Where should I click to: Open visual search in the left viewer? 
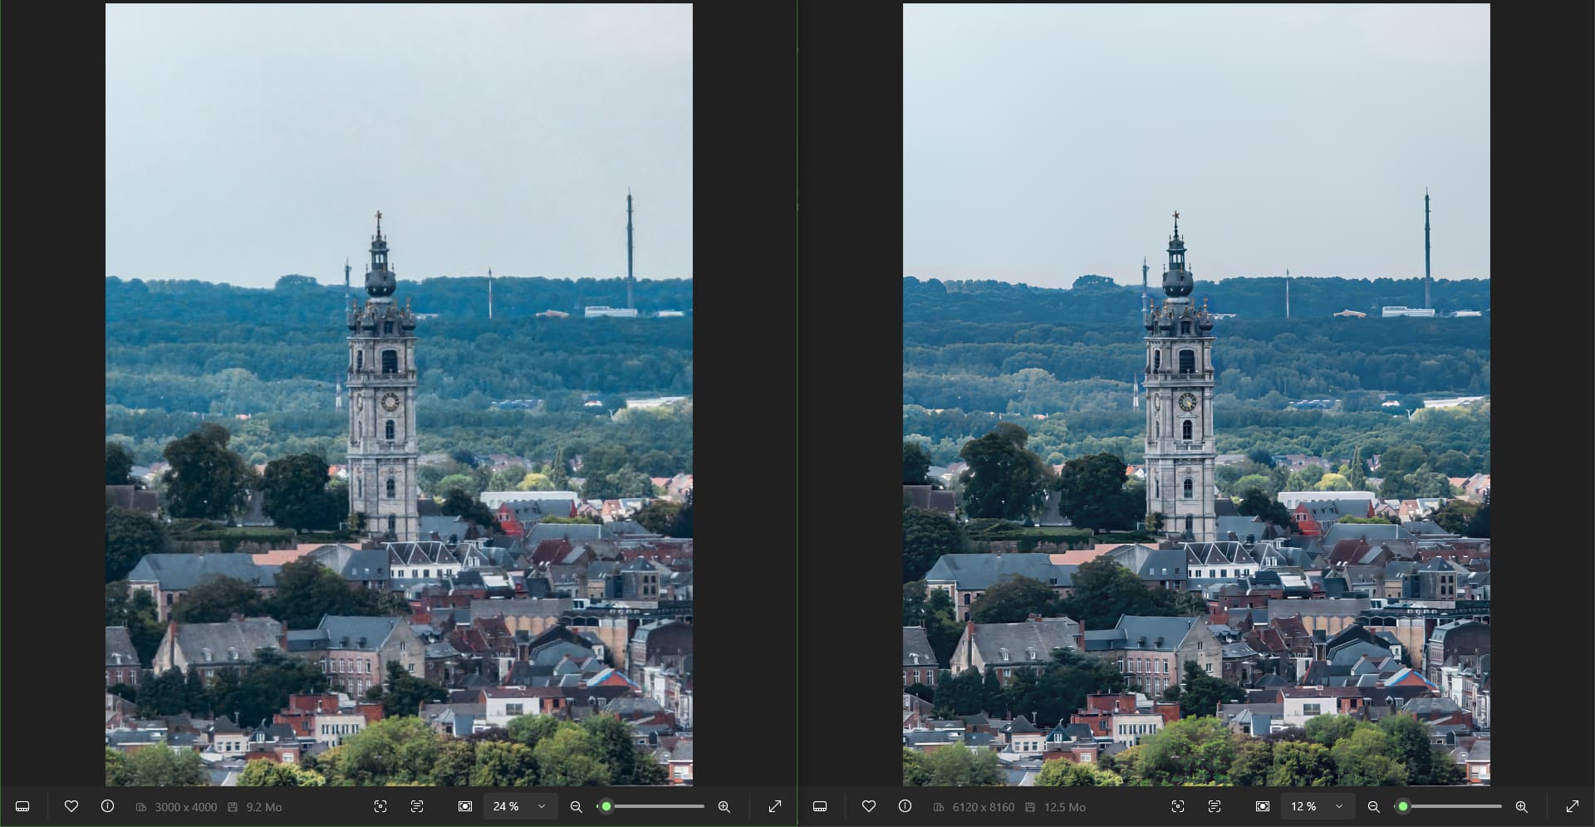(x=380, y=806)
